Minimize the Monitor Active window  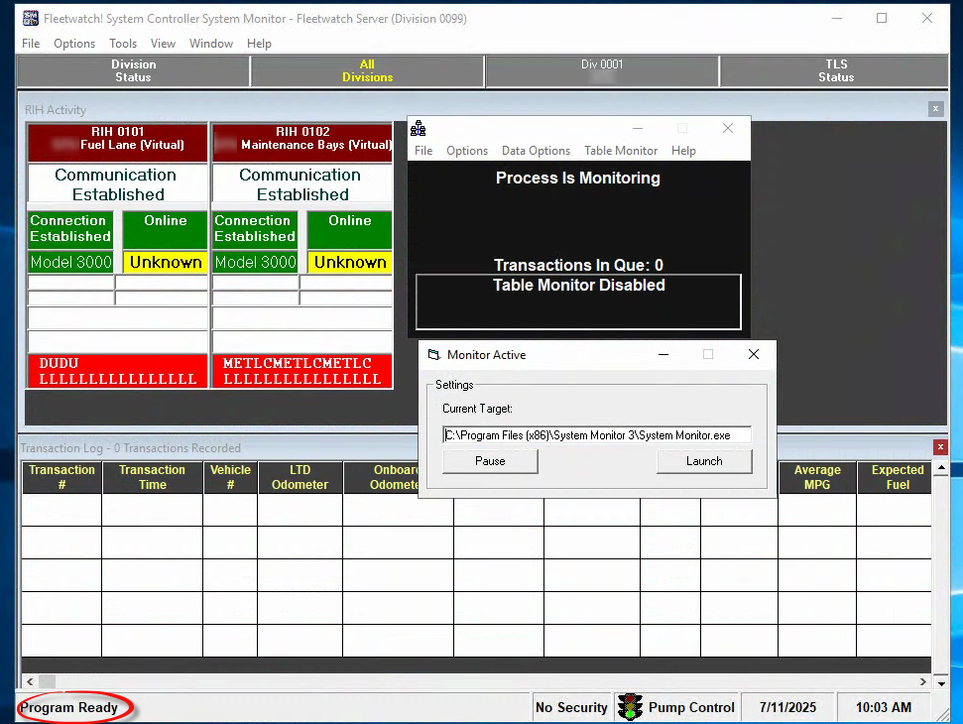click(663, 354)
